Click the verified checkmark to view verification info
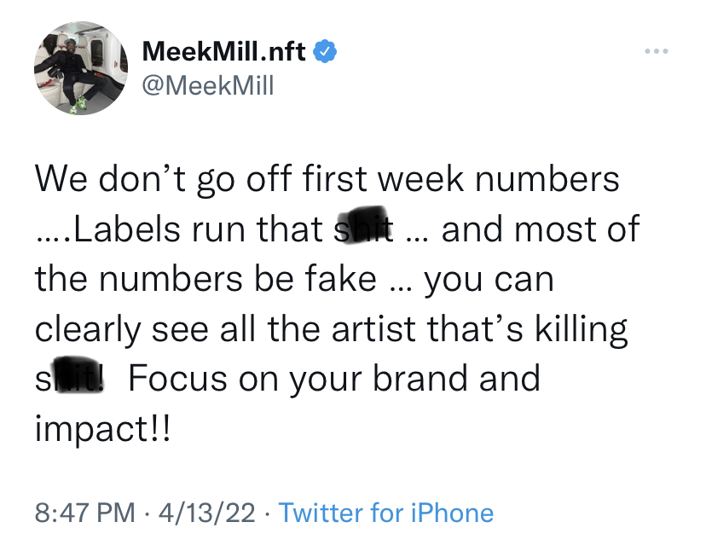The width and height of the screenshot is (706, 551). coord(324,50)
